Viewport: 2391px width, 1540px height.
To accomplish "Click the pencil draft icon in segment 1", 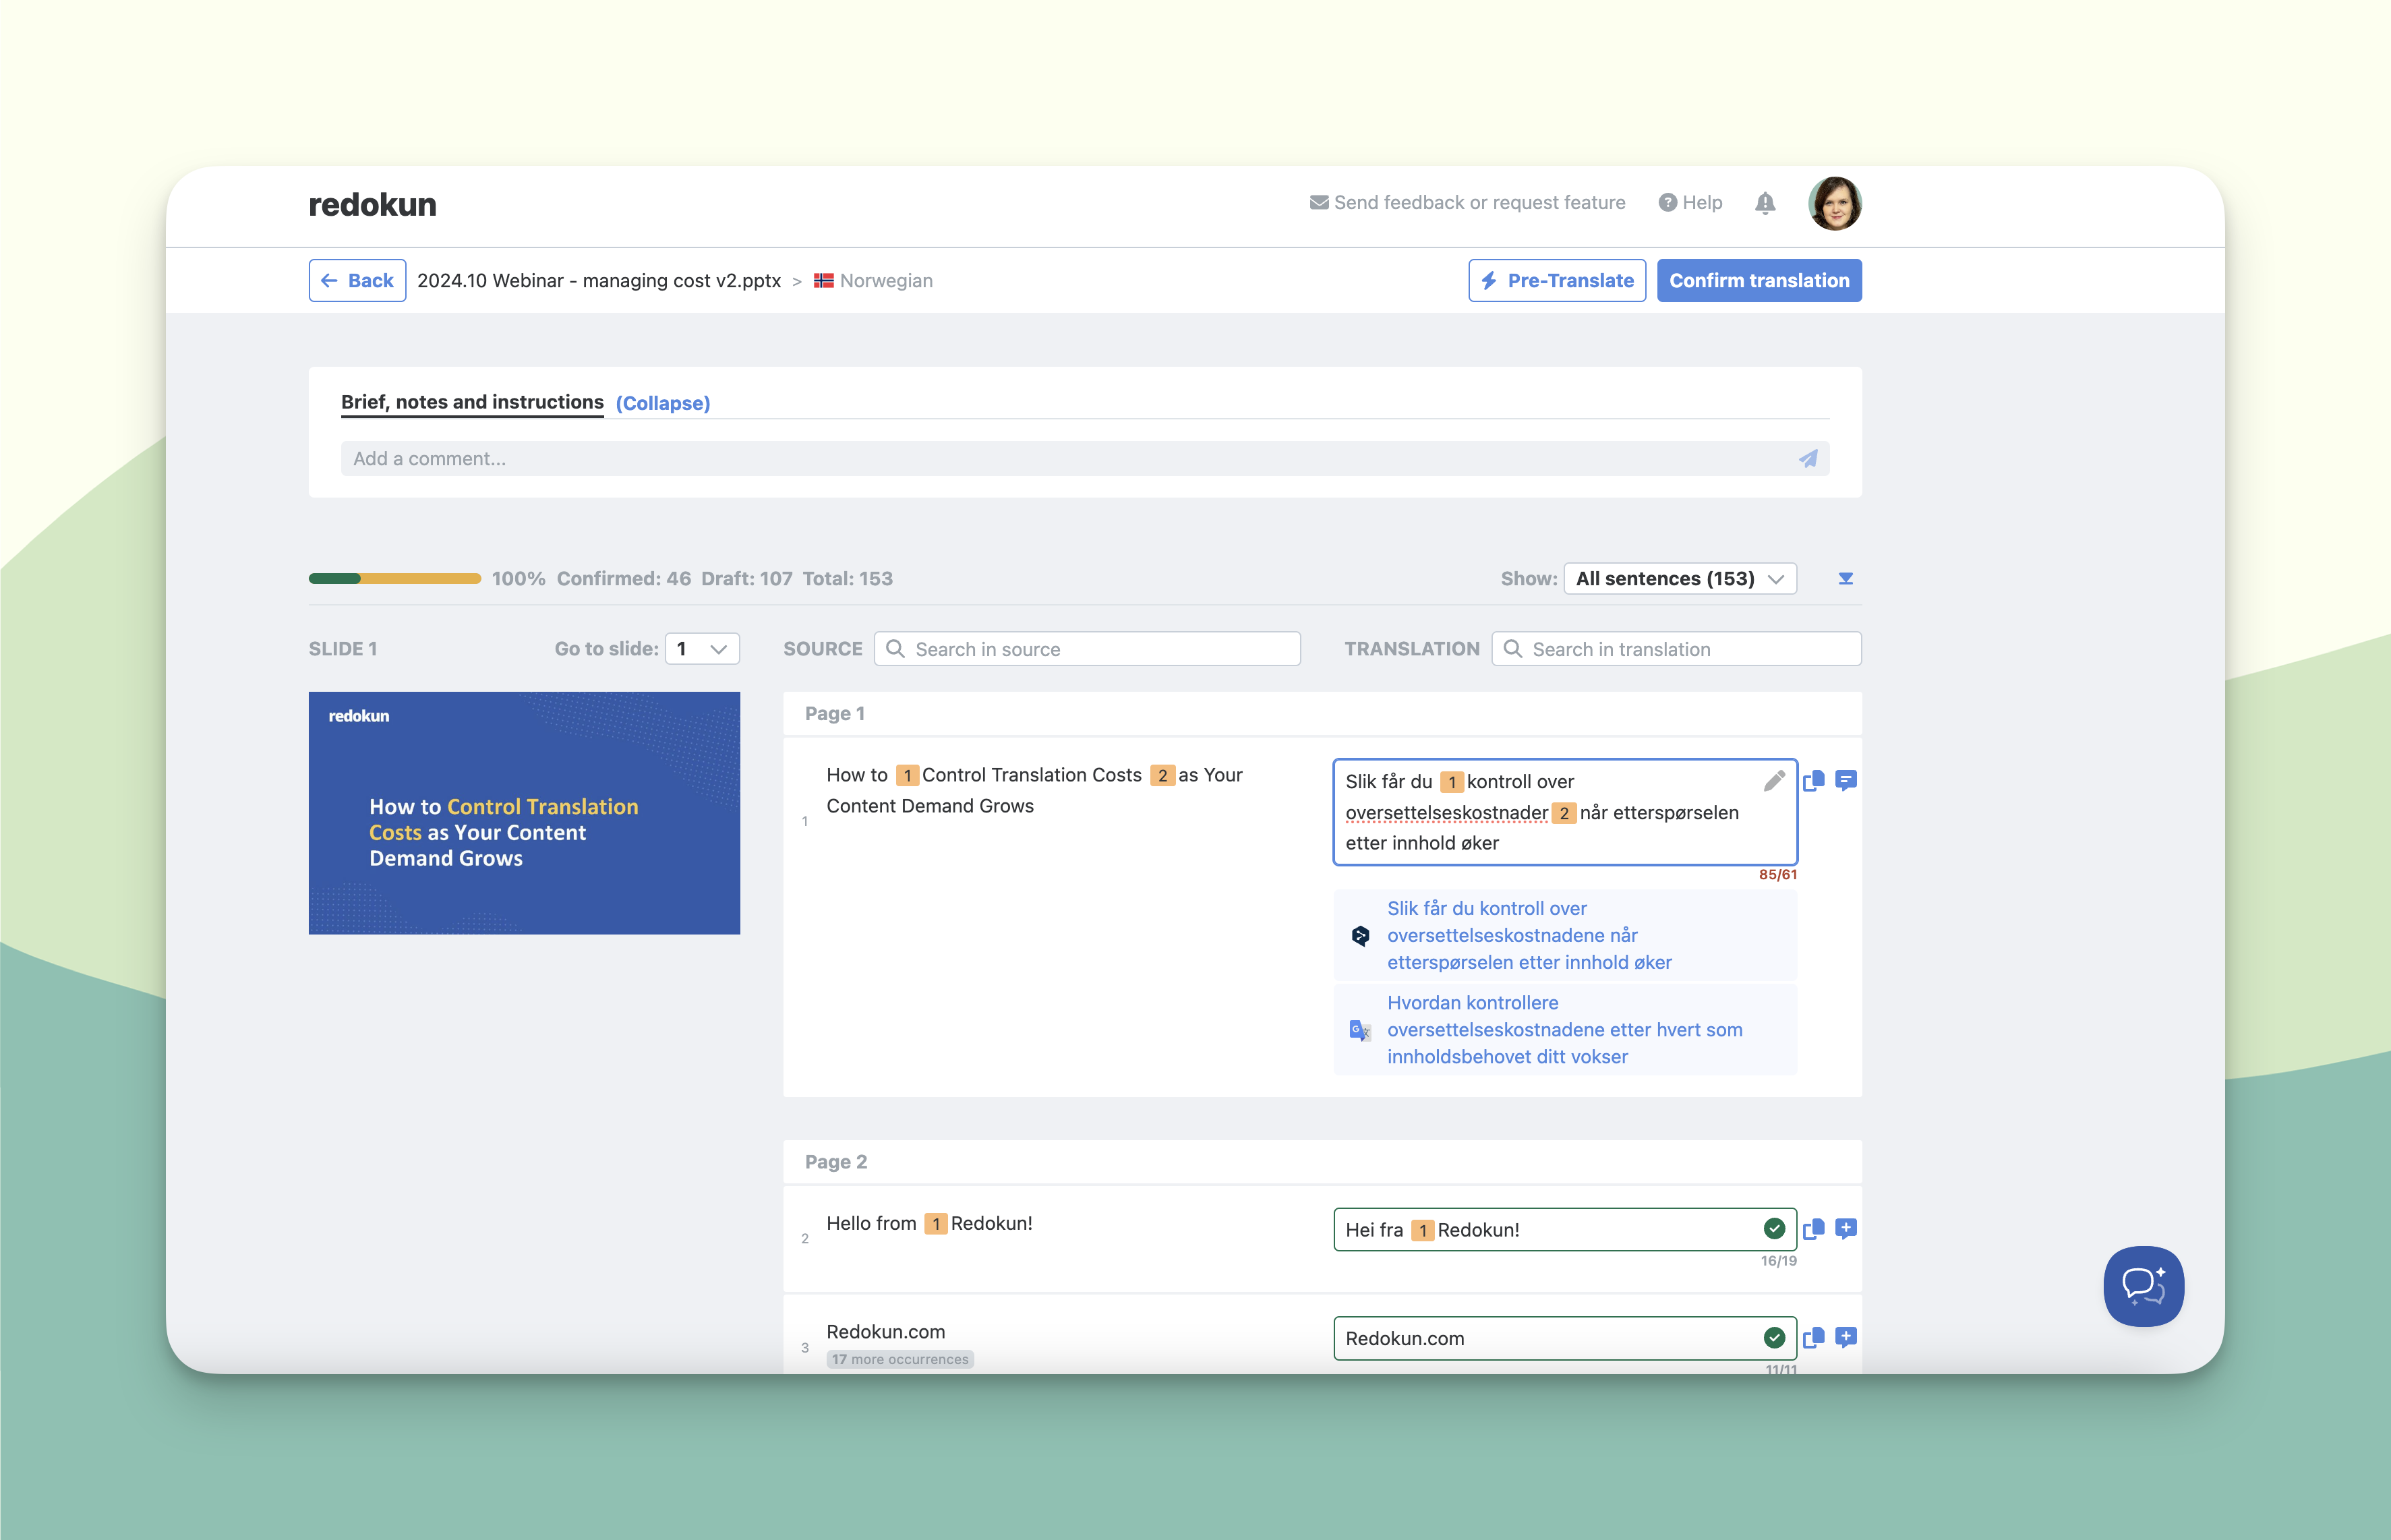I will point(1774,781).
